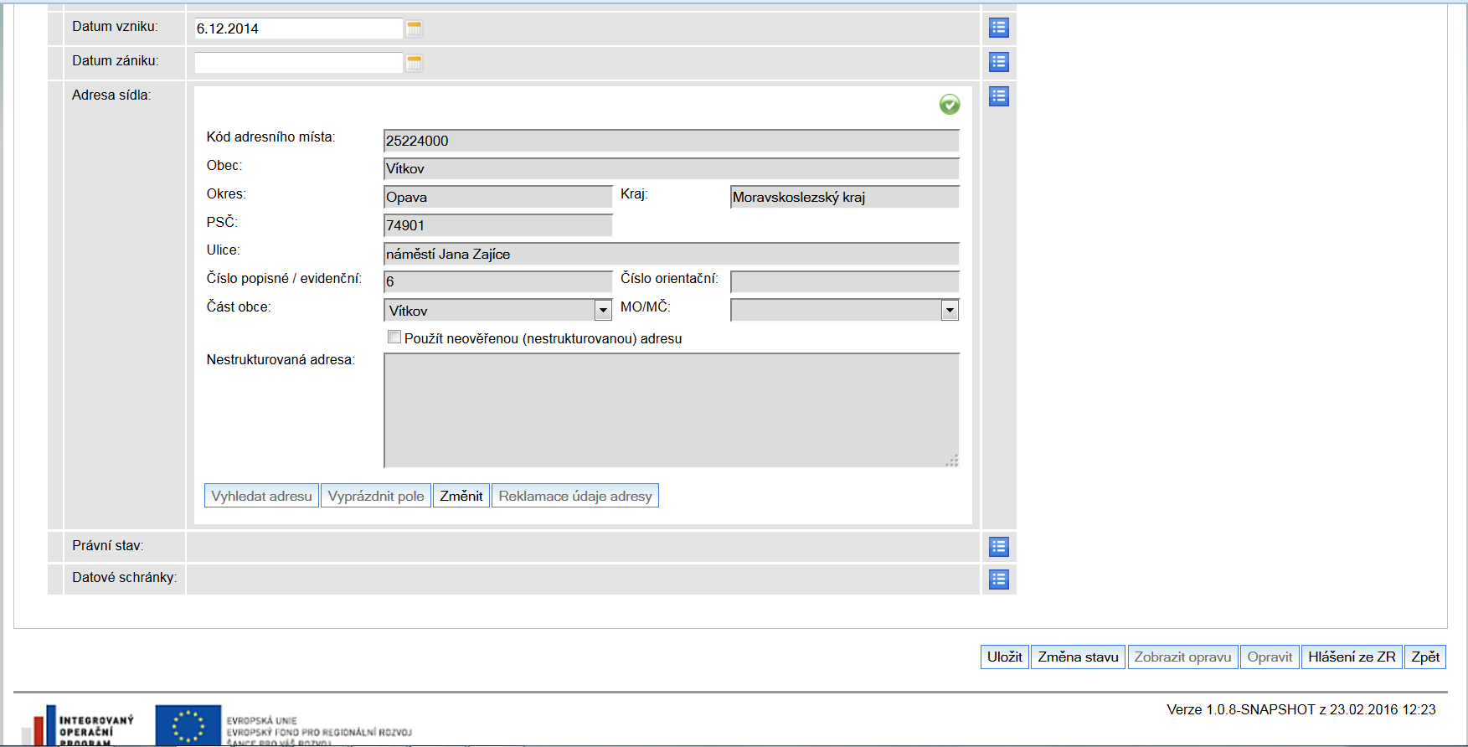Click the Adresa sídla label
Viewport: 1468px width, 747px height.
[111, 95]
